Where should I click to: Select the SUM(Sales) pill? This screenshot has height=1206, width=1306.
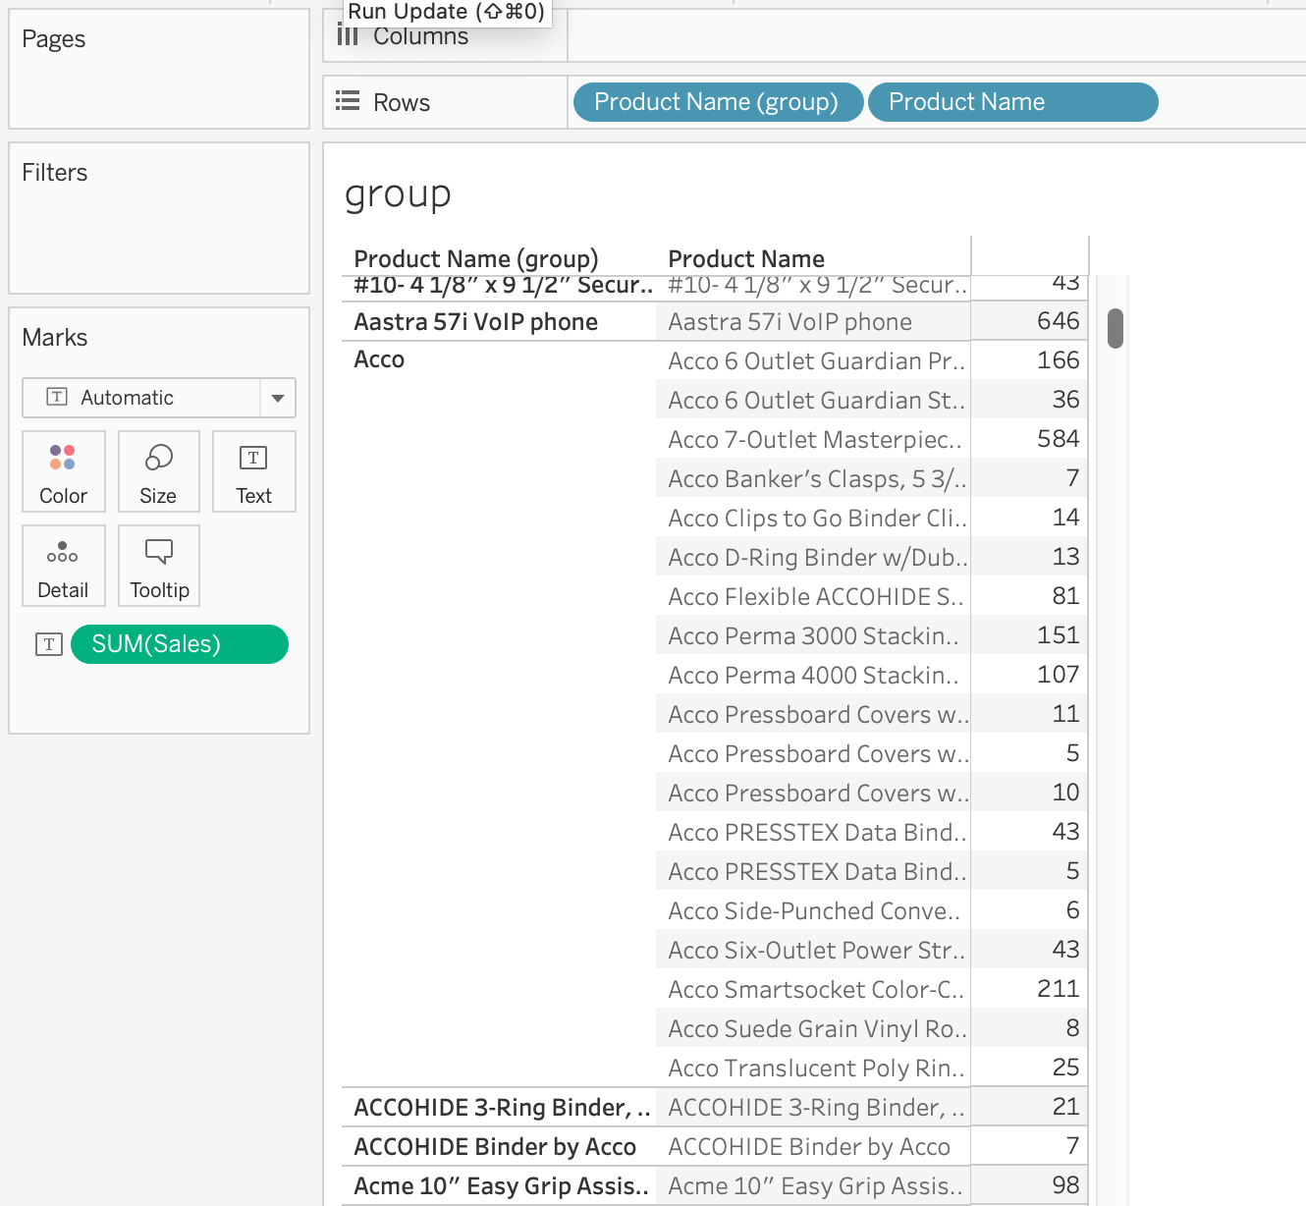coord(180,644)
